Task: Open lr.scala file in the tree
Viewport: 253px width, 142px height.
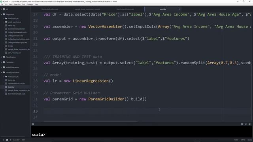Action: click(11, 46)
